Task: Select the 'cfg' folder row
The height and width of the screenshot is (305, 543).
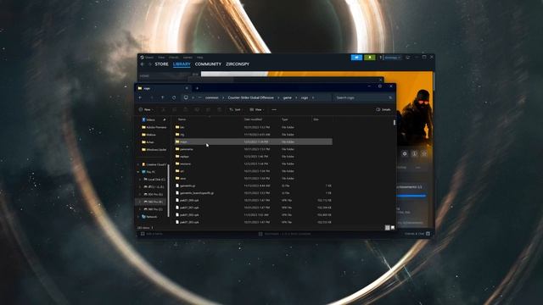Action: (253, 135)
